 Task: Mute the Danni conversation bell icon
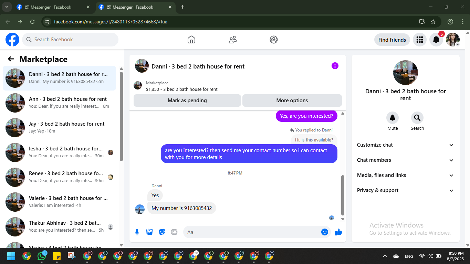(x=393, y=118)
